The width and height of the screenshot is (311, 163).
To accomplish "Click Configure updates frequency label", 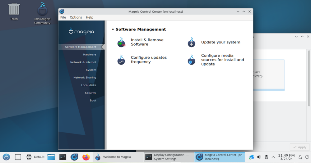I will coord(149,60).
